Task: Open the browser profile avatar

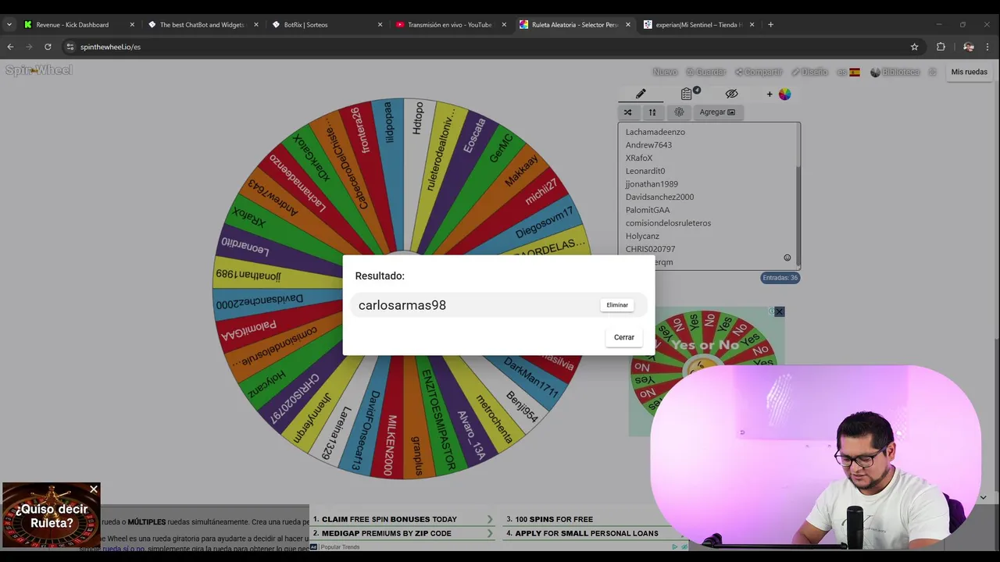Action: click(x=969, y=47)
